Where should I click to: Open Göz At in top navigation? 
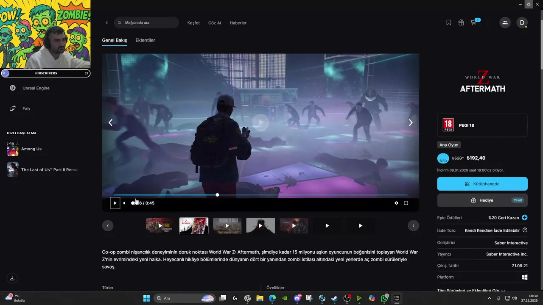pyautogui.click(x=215, y=23)
